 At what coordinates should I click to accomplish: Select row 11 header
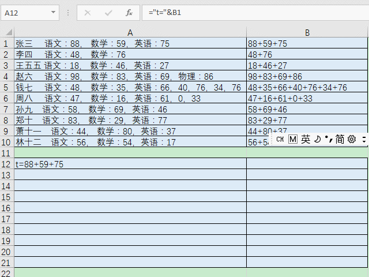(6, 154)
